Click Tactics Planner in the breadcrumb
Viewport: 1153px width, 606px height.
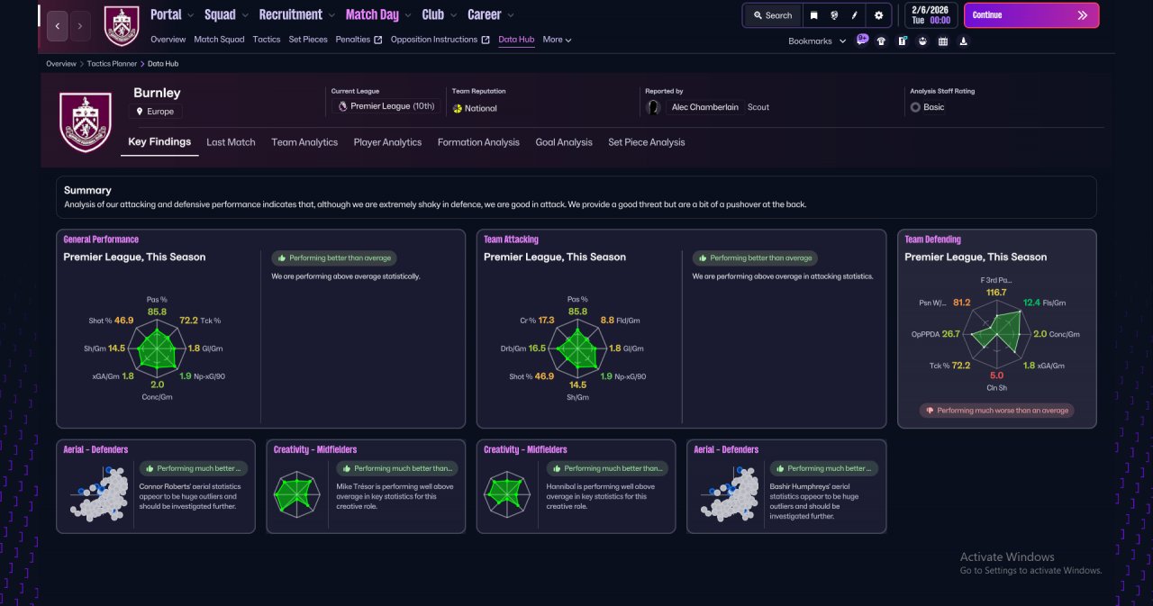point(112,64)
